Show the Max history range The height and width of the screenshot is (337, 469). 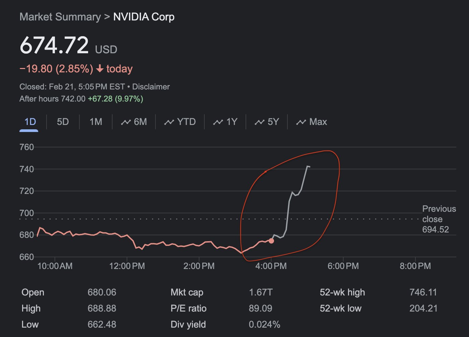coord(318,122)
